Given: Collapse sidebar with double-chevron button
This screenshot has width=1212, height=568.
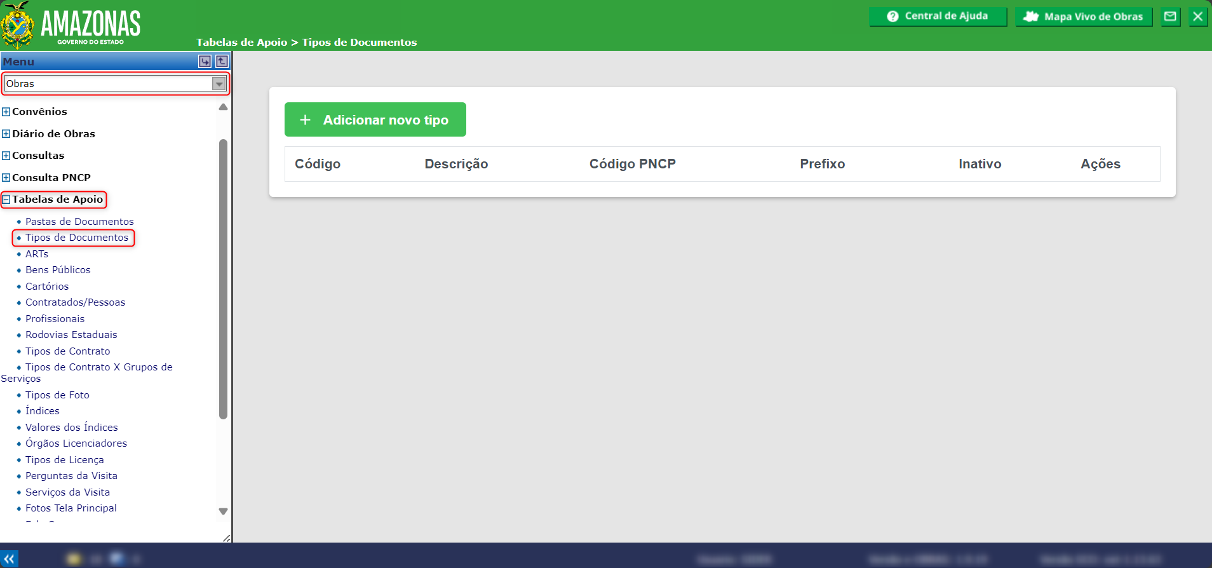Looking at the screenshot, I should coord(9,559).
